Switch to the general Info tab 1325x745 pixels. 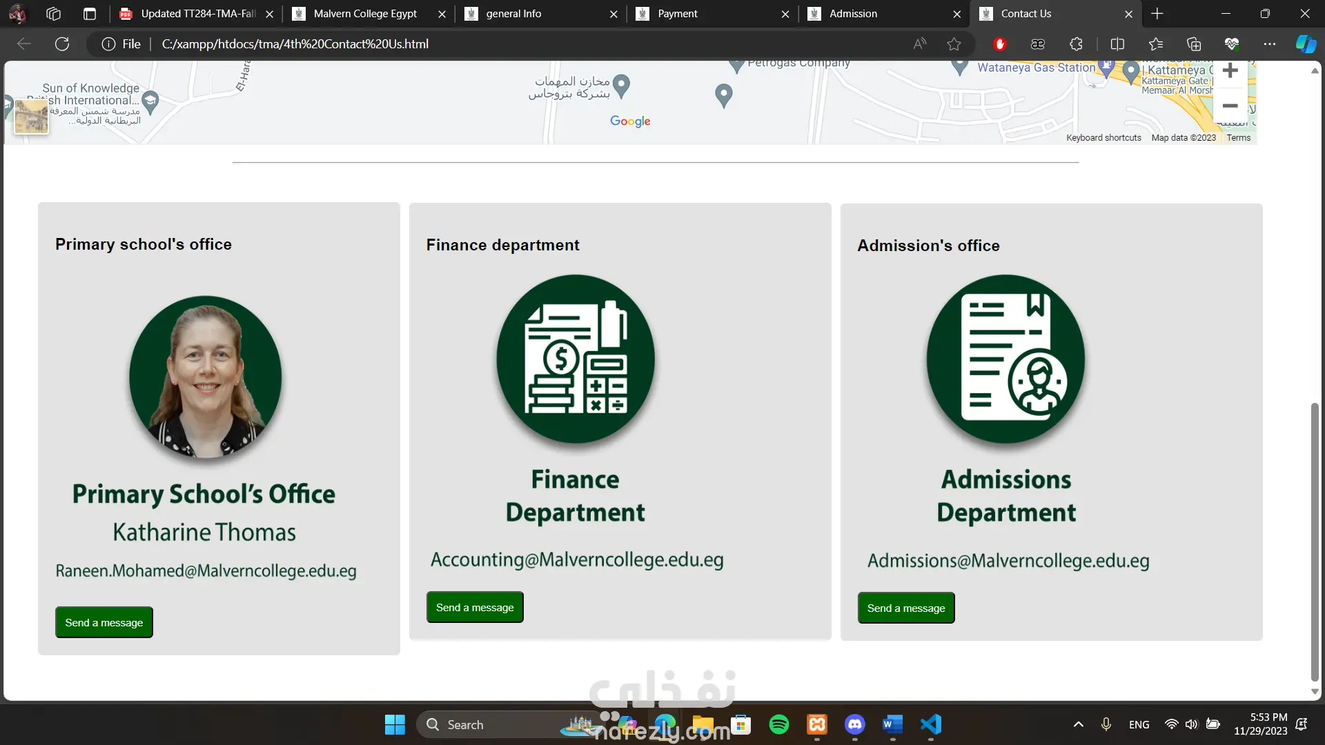[x=540, y=14]
